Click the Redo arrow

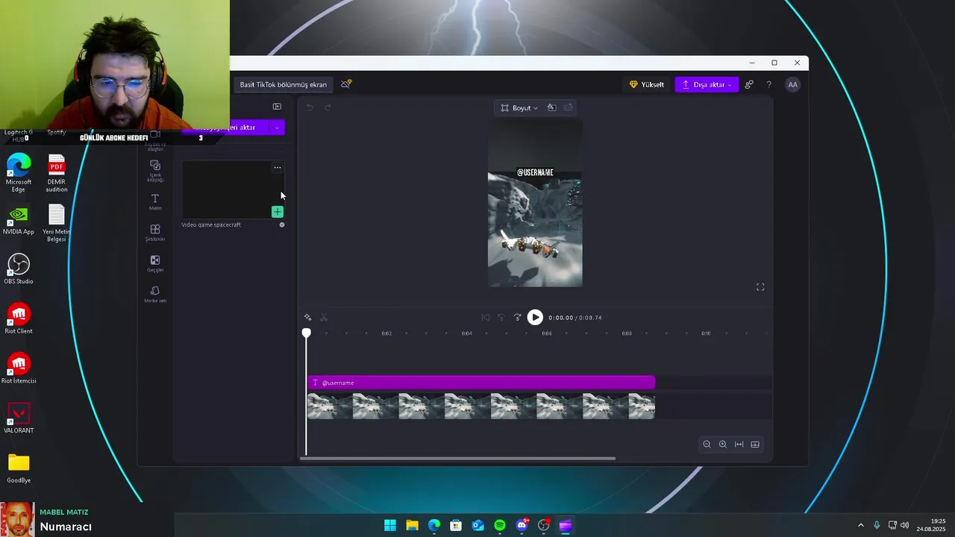click(328, 107)
